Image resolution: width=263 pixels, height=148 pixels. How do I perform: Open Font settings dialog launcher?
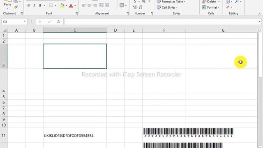77,14
